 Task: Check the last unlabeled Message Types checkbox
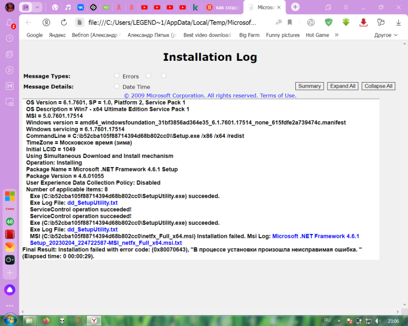[164, 76]
